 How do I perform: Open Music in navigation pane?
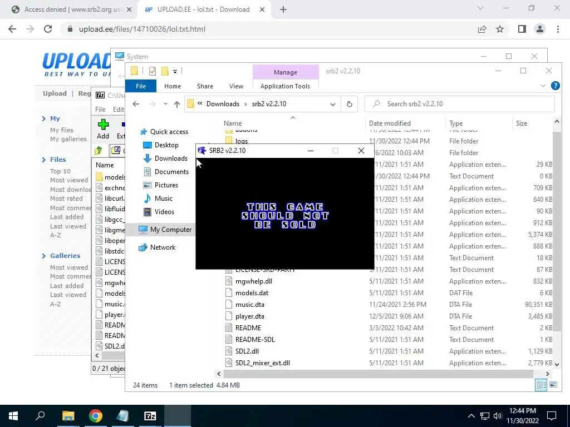tap(163, 198)
